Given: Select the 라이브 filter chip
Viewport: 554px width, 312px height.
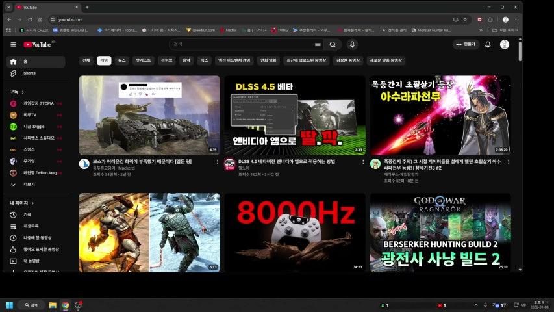Looking at the screenshot, I should (x=166, y=60).
